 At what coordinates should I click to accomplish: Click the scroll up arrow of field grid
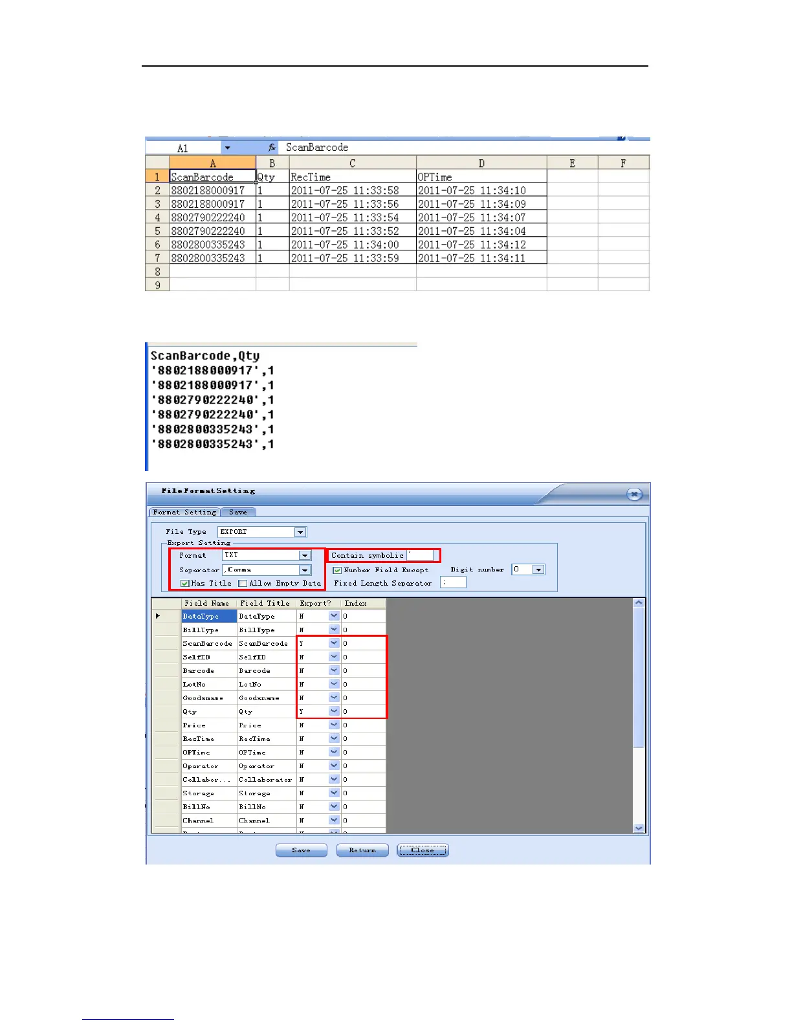[x=639, y=603]
